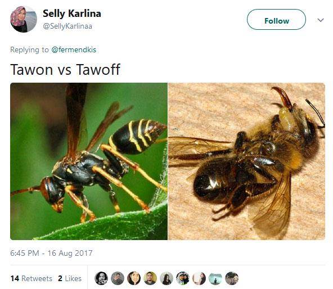View the wasp photo on the left

coord(89,161)
